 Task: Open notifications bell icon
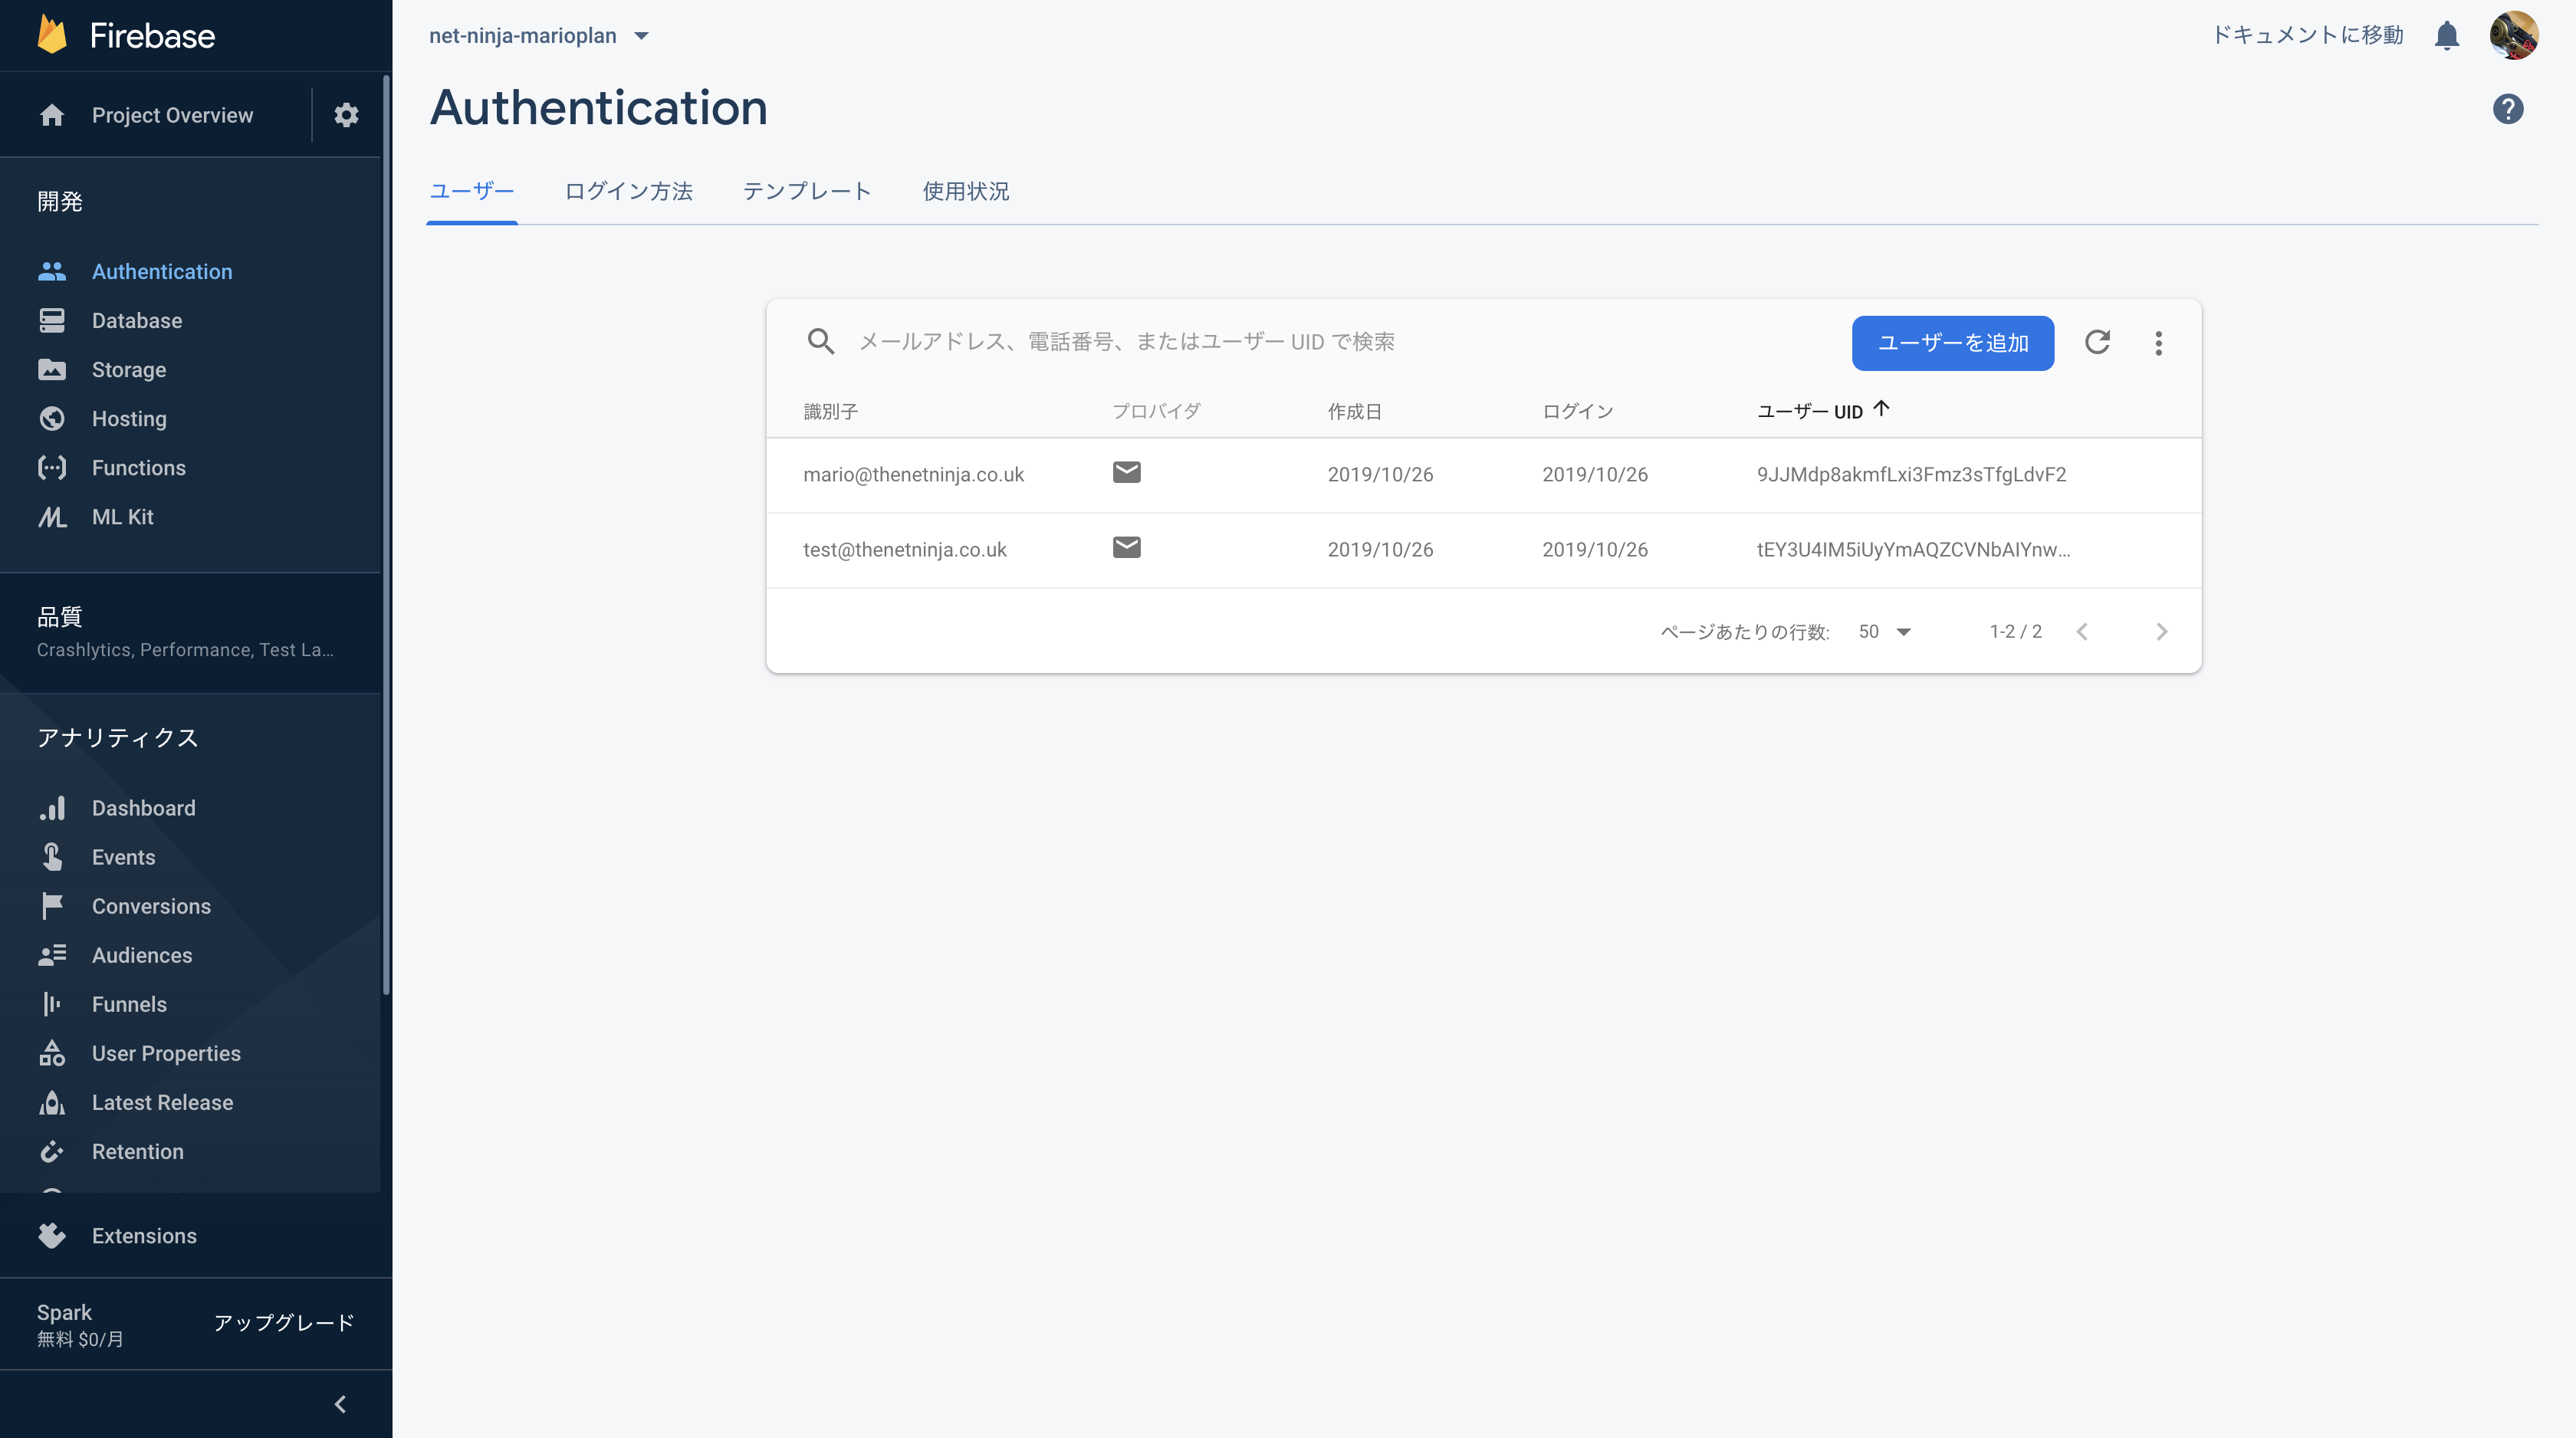coord(2446,35)
